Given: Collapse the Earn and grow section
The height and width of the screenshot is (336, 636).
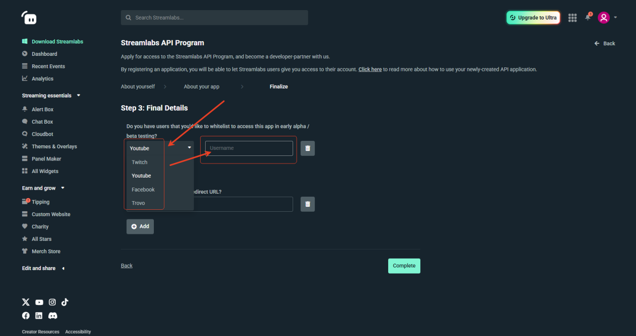Looking at the screenshot, I should pos(63,188).
